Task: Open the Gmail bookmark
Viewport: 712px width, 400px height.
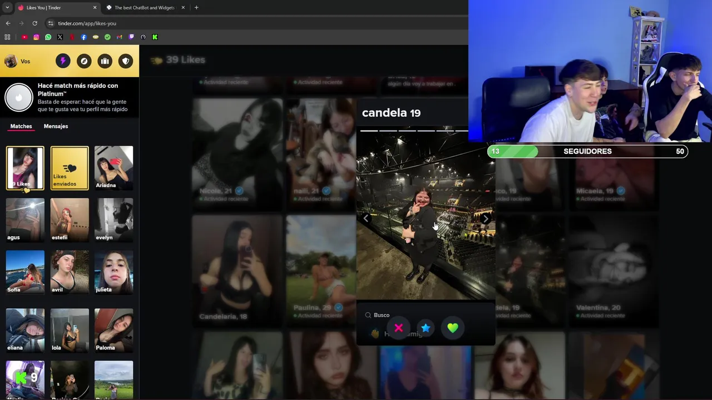Action: (120, 37)
